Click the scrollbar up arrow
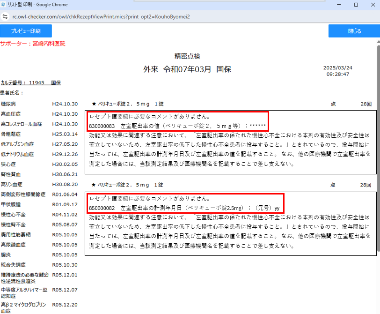This screenshot has height=314, width=380. pos(378,42)
